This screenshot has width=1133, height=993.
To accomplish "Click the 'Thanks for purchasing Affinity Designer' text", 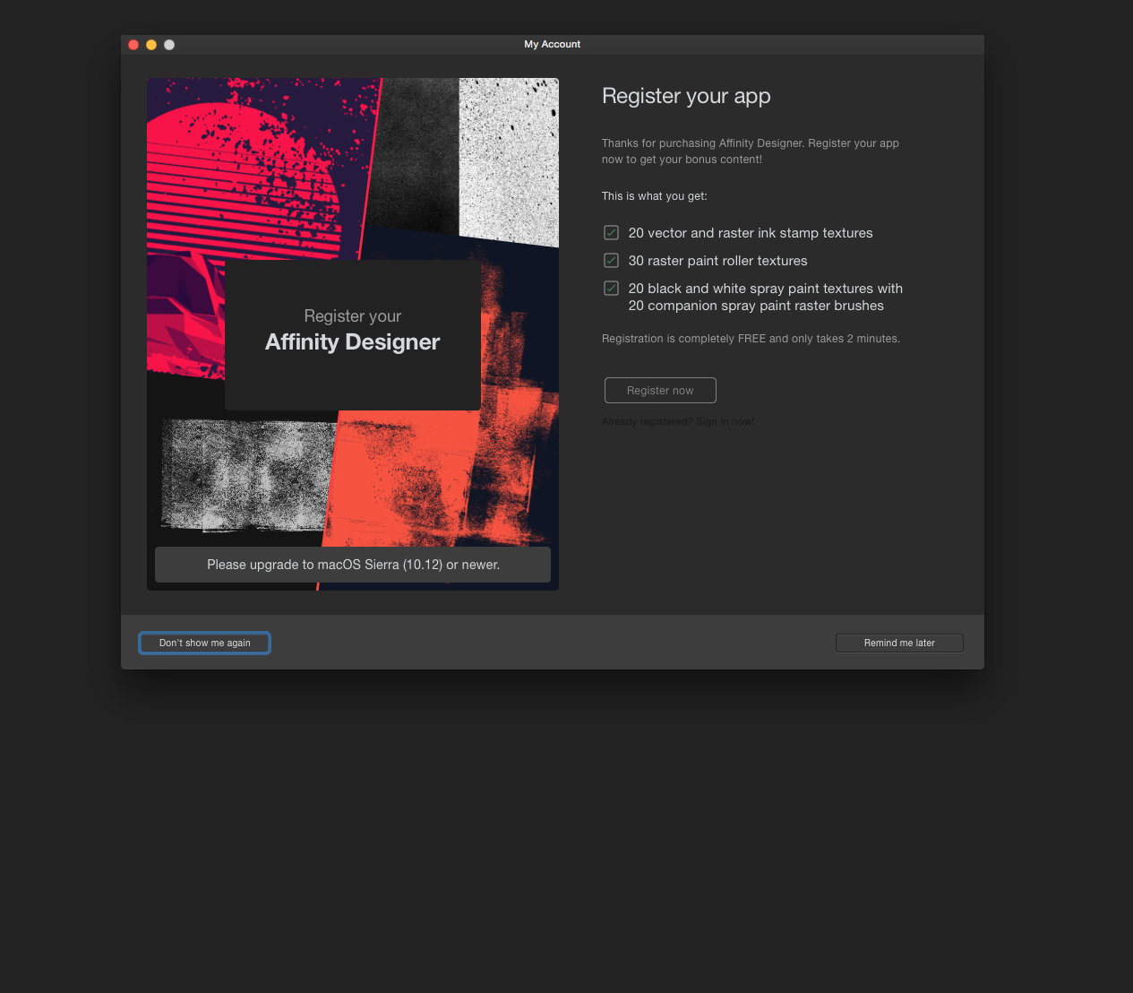I will (751, 151).
